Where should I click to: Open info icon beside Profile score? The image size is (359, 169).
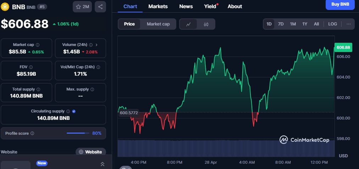(x=32, y=133)
